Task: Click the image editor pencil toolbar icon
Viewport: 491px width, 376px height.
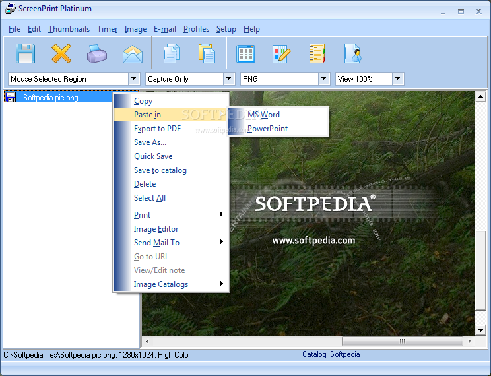Action: 281,54
